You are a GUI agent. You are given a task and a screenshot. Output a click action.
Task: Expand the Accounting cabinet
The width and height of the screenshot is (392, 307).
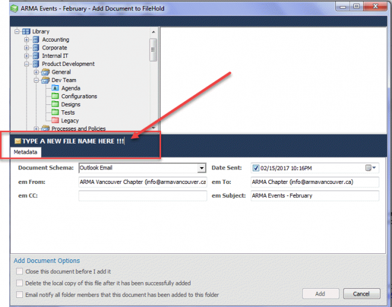(27, 39)
